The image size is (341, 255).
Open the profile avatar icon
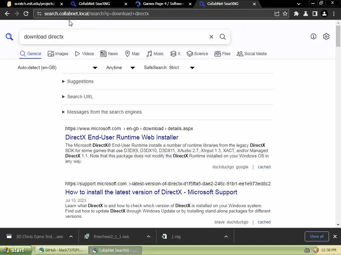(x=324, y=14)
